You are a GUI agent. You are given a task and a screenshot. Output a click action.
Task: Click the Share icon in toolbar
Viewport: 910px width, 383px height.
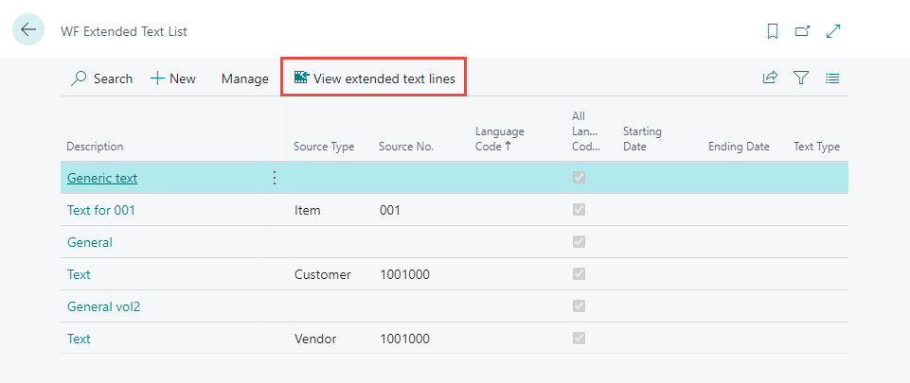click(x=770, y=78)
